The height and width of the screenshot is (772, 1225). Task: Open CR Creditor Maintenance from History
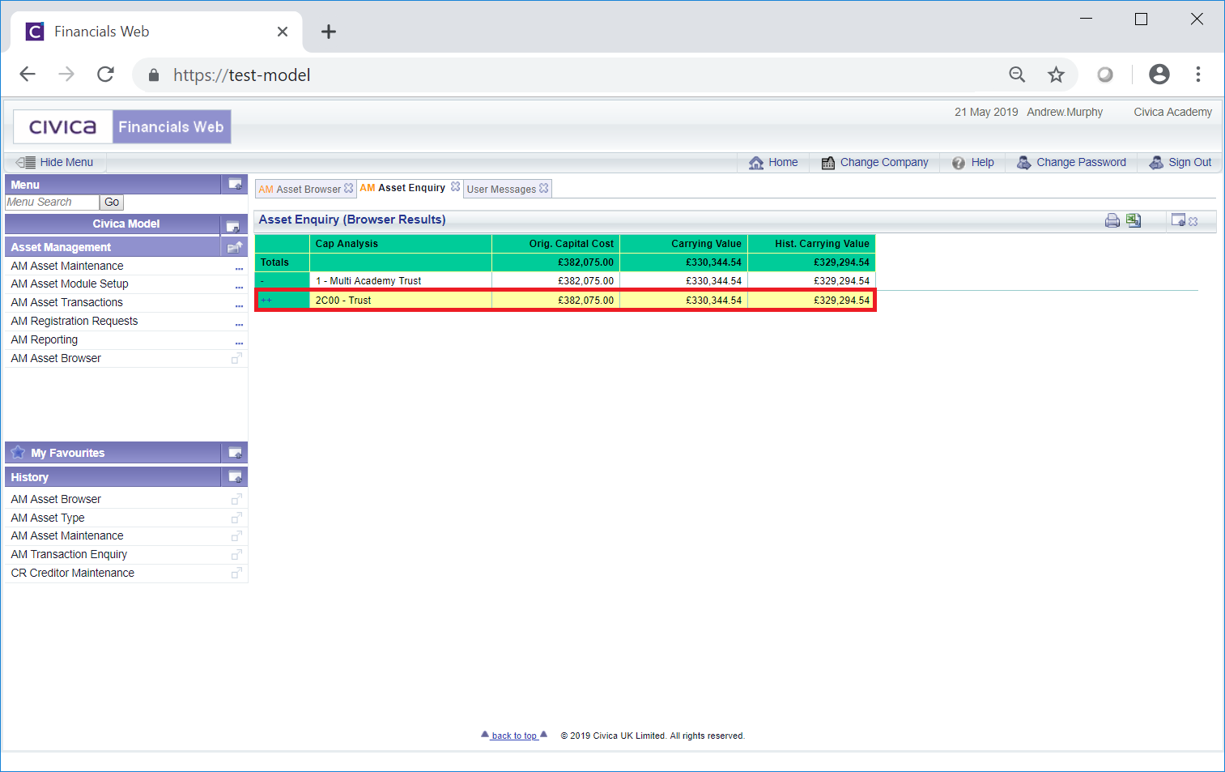pyautogui.click(x=73, y=573)
